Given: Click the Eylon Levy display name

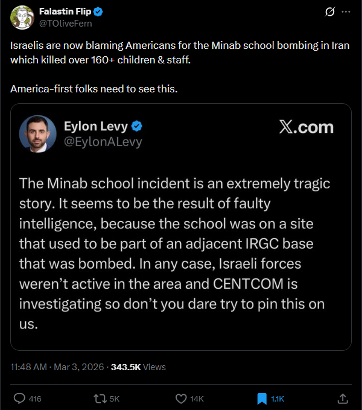Looking at the screenshot, I should point(97,126).
